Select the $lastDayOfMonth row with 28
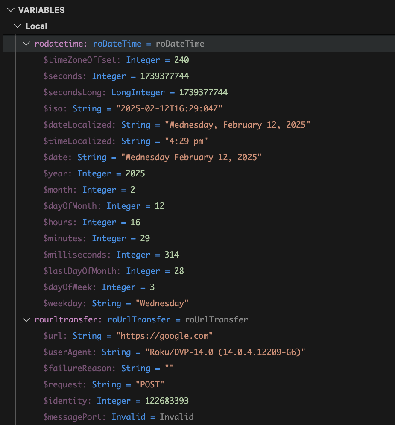Screen dimensions: 395x425 point(199,271)
